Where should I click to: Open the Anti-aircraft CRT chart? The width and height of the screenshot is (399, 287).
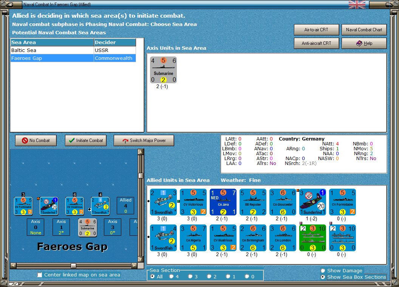pos(316,43)
